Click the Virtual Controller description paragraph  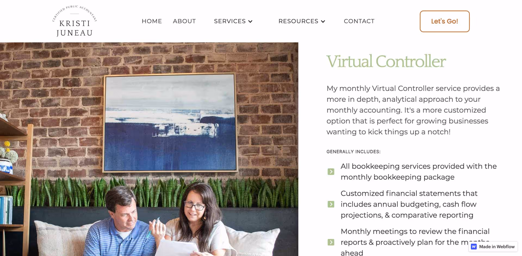tap(413, 110)
